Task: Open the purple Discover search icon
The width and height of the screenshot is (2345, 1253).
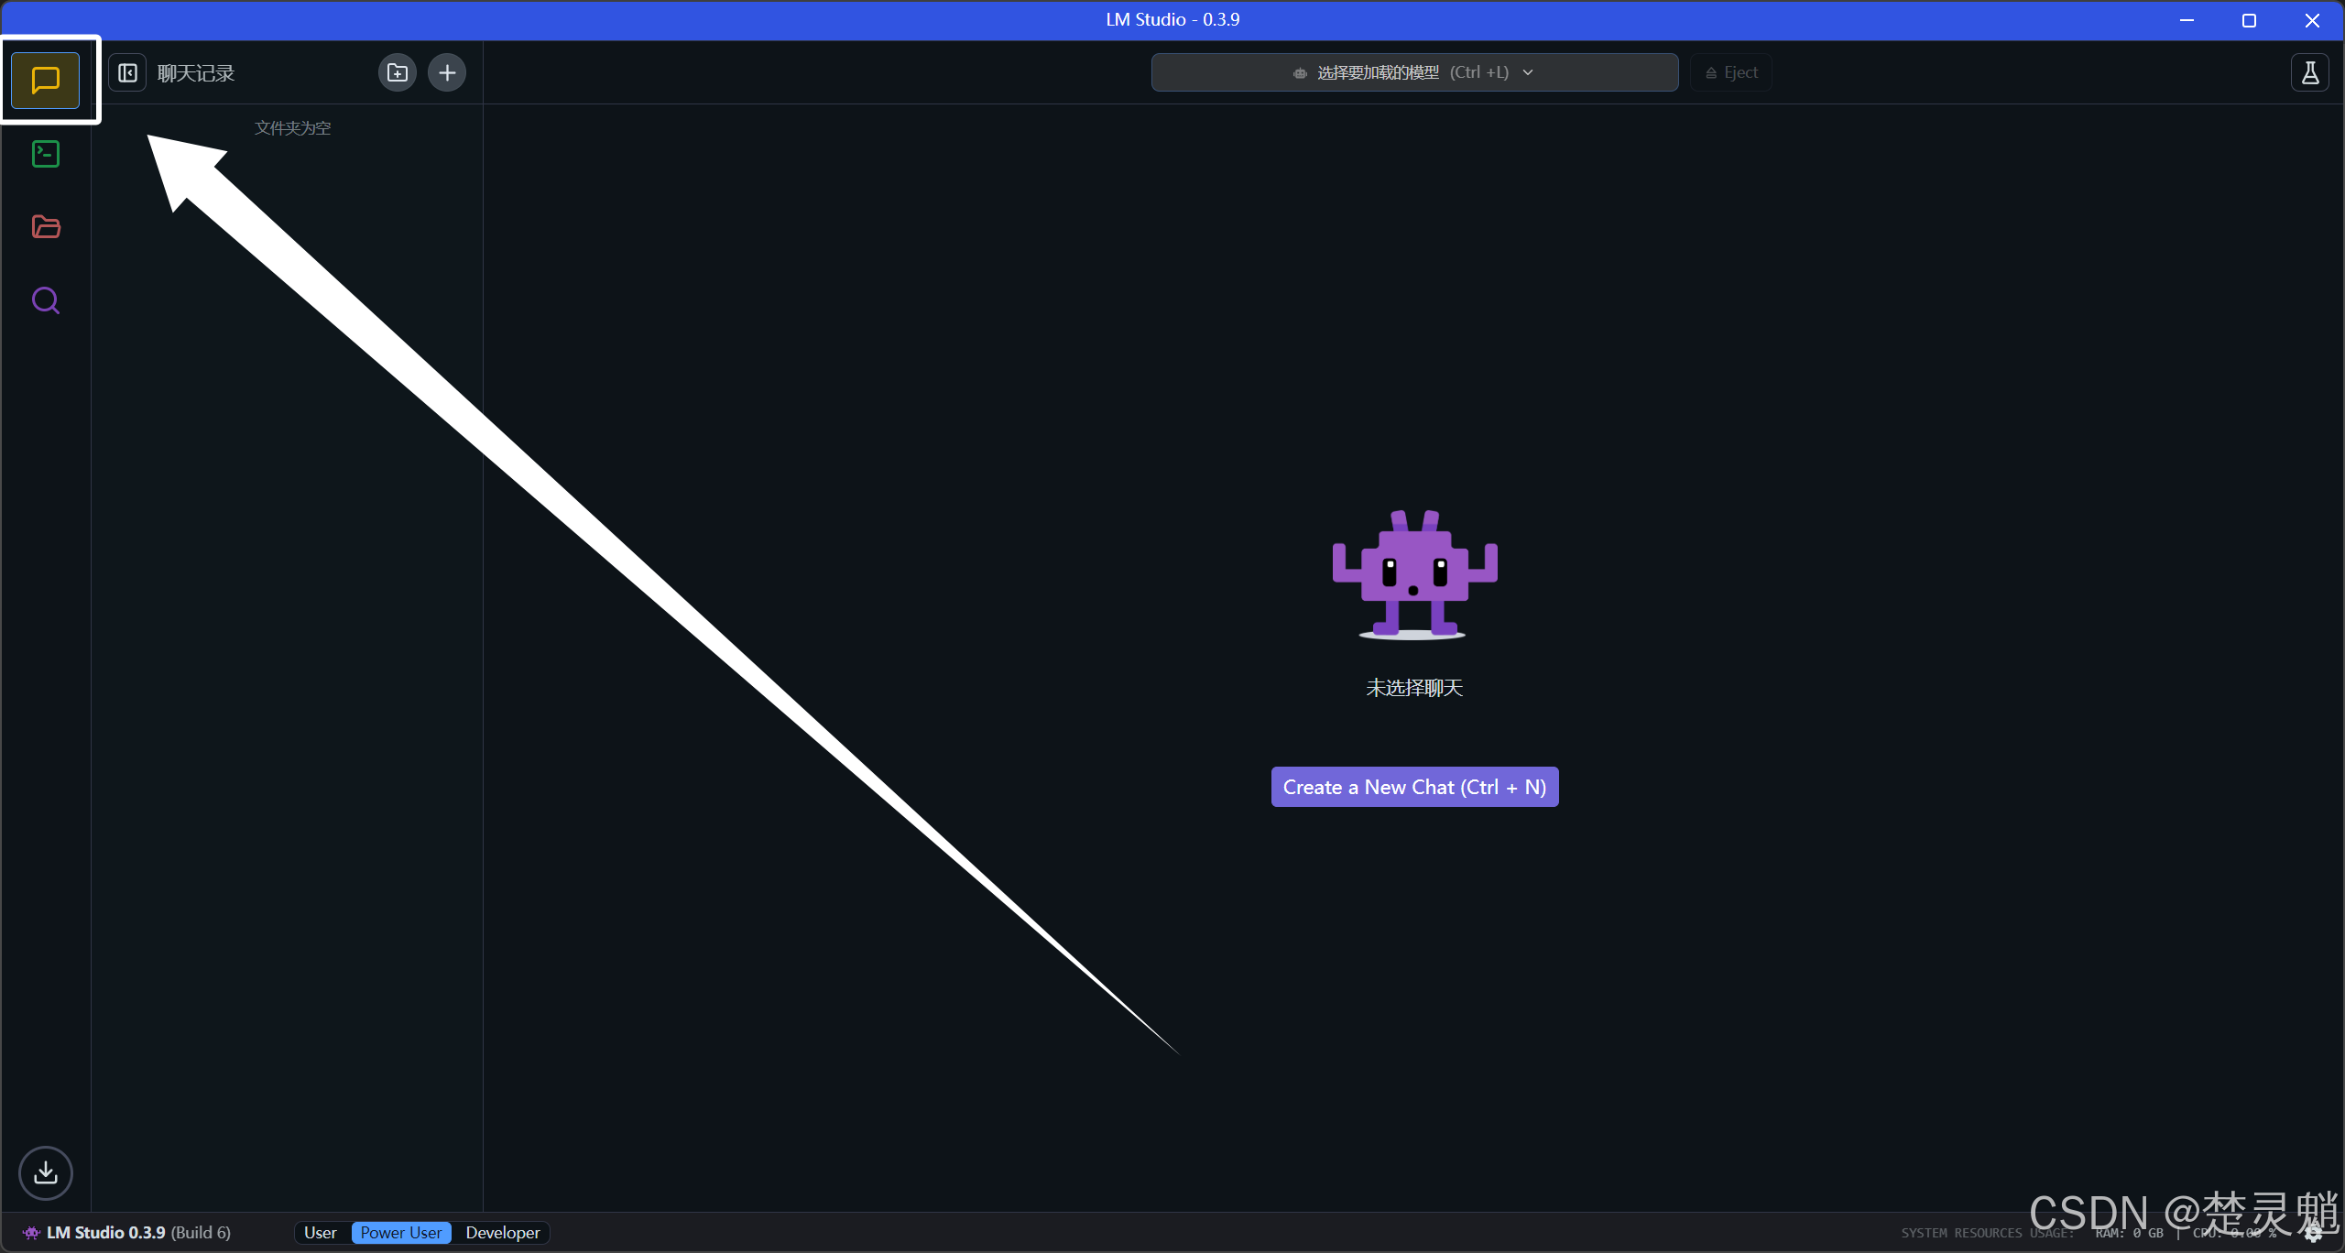Action: (46, 300)
